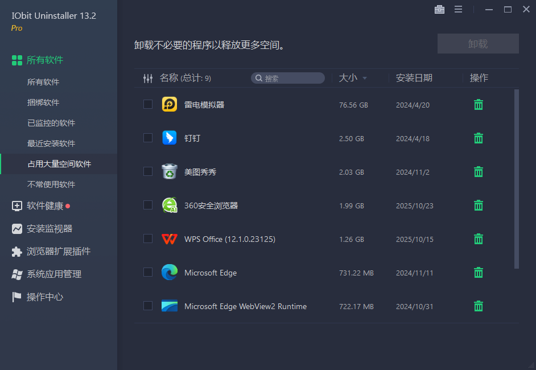Click the 安装监视器 chart icon
This screenshot has height=370, width=536.
coord(17,229)
